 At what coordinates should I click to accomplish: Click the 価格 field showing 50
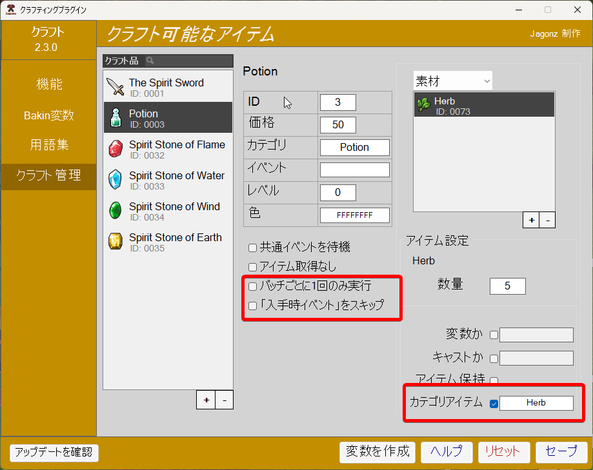click(x=337, y=124)
